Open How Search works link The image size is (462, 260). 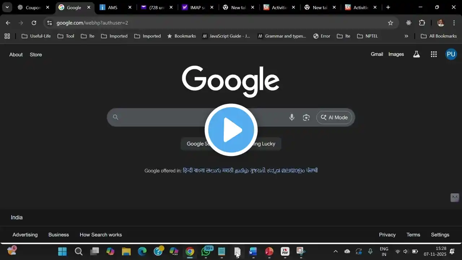pos(101,235)
